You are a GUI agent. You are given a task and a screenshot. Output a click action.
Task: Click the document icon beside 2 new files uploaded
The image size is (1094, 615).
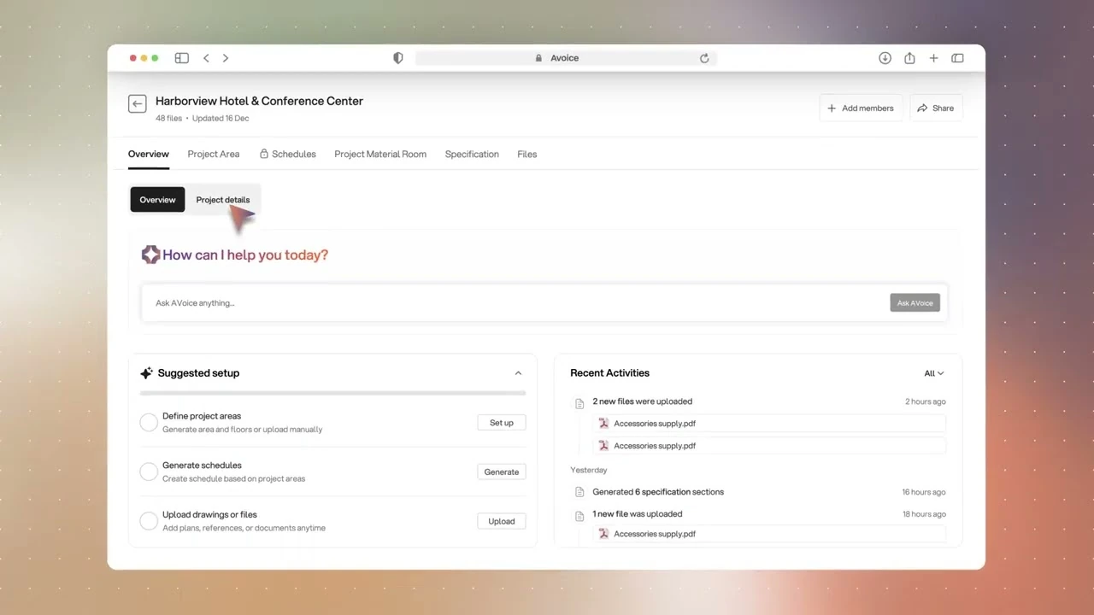click(579, 402)
